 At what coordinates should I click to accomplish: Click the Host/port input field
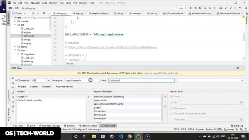point(82,80)
